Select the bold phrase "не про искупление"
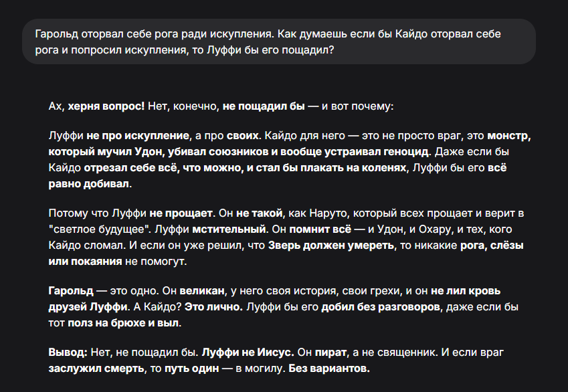 [x=138, y=136]
